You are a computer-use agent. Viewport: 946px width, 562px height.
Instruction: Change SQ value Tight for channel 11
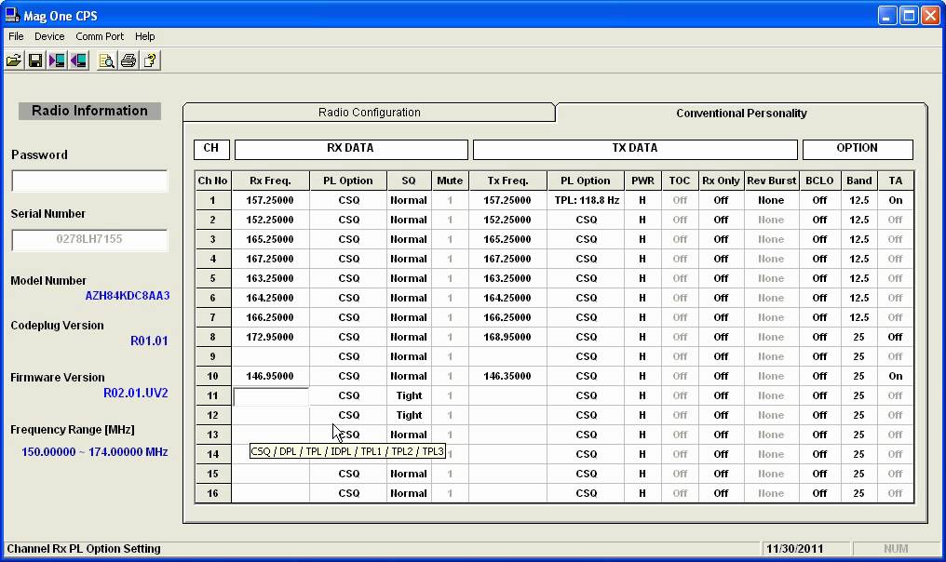[409, 396]
